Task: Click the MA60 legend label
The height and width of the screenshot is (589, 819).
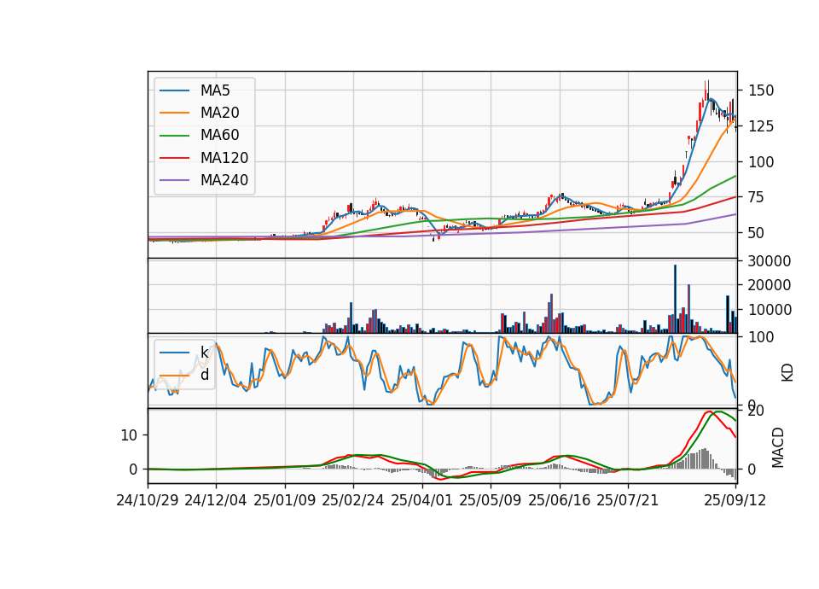Action: coord(220,136)
